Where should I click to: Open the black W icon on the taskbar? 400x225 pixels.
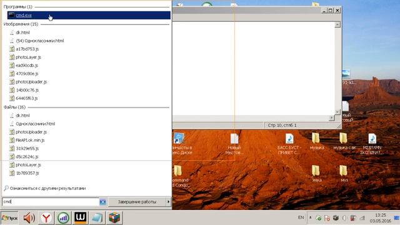coord(80,218)
